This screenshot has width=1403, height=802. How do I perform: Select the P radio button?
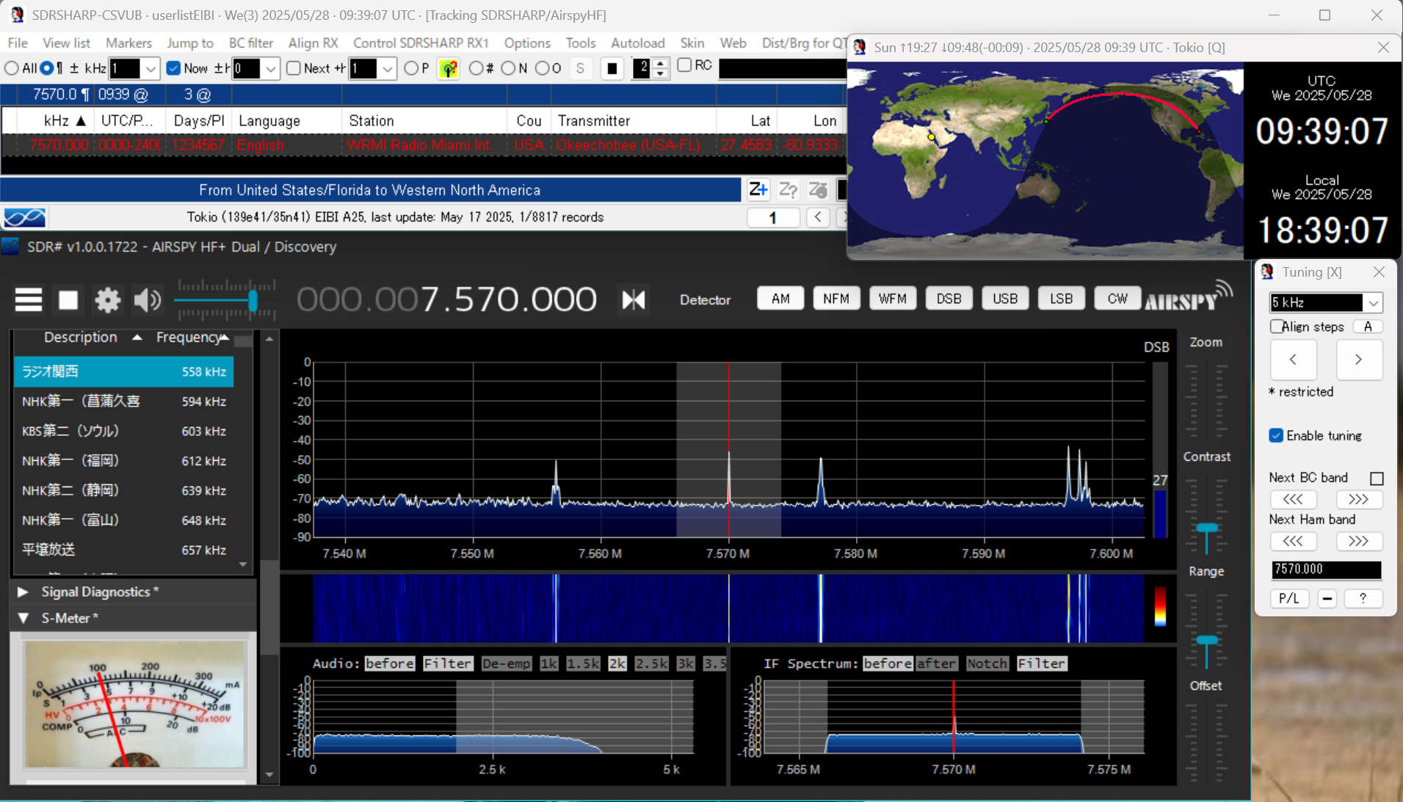411,68
